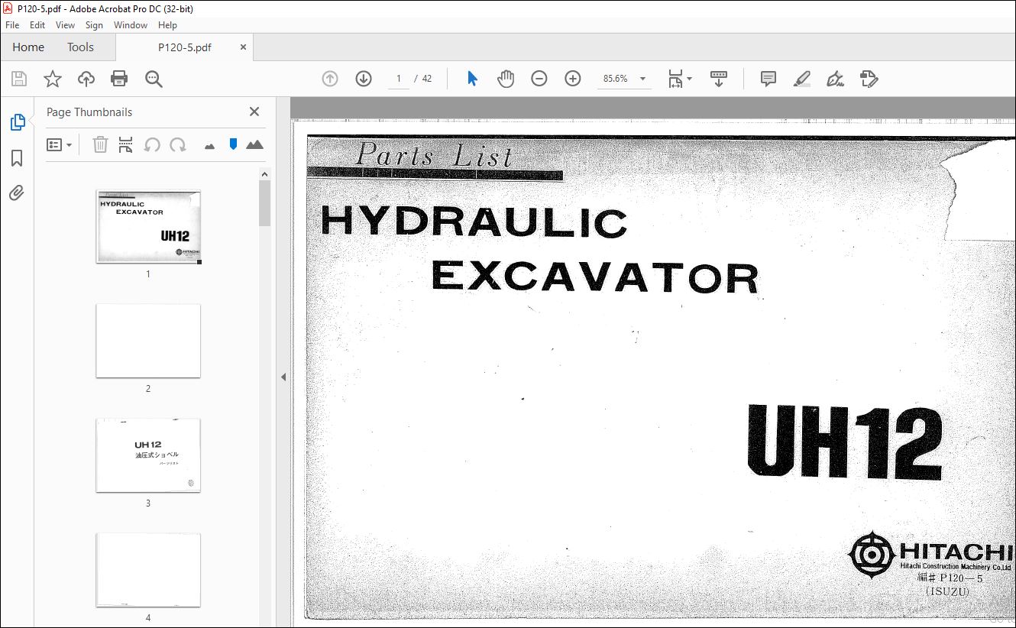Open the Bookmarks panel icon

click(x=17, y=158)
